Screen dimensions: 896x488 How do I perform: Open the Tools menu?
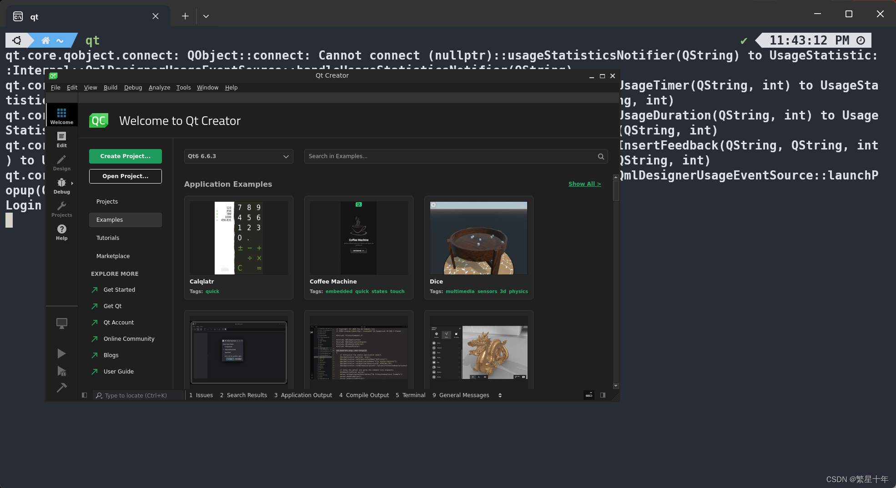pos(183,88)
